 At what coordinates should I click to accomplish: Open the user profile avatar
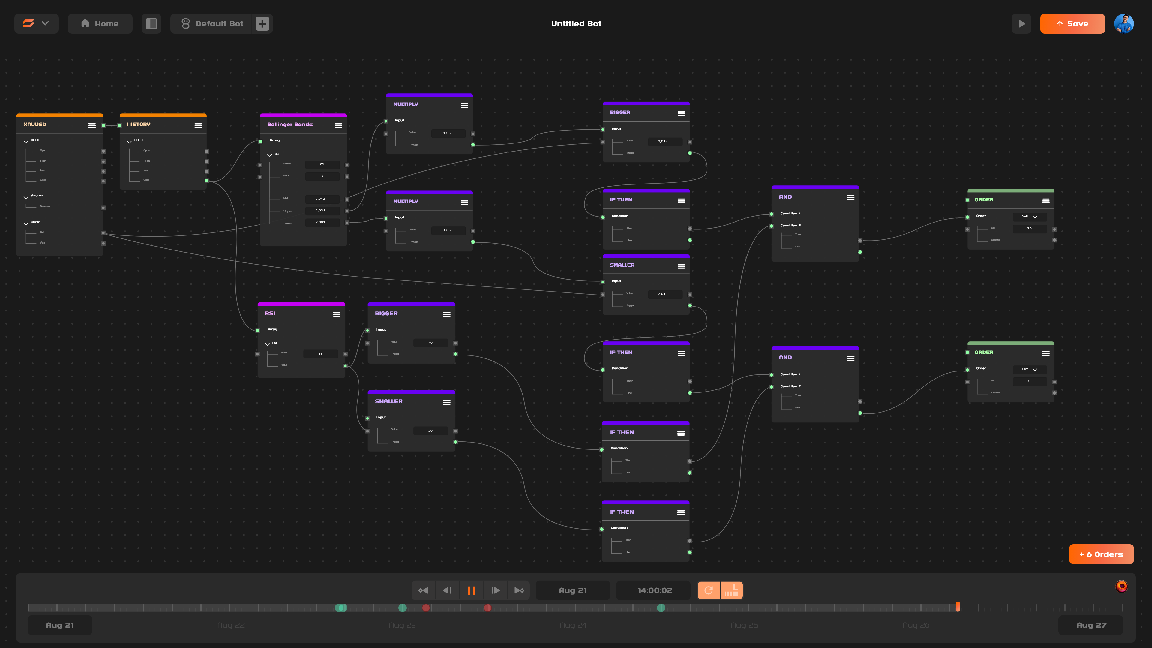click(1123, 24)
